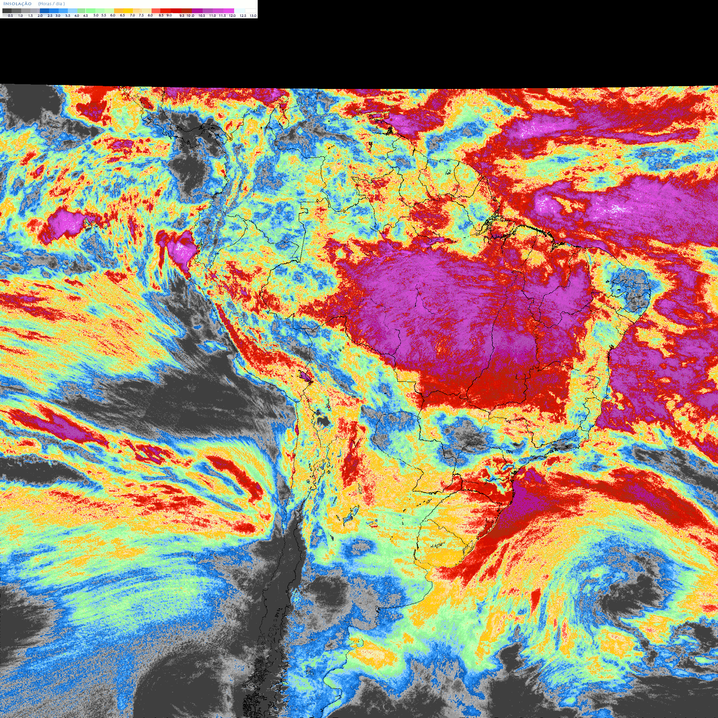The height and width of the screenshot is (718, 718).
Task: Click the 1.5 legend value
Action: pos(30,16)
